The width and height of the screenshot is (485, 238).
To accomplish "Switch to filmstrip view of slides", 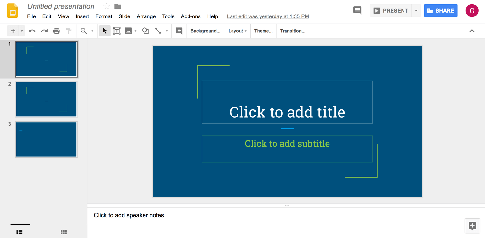I will (x=20, y=232).
